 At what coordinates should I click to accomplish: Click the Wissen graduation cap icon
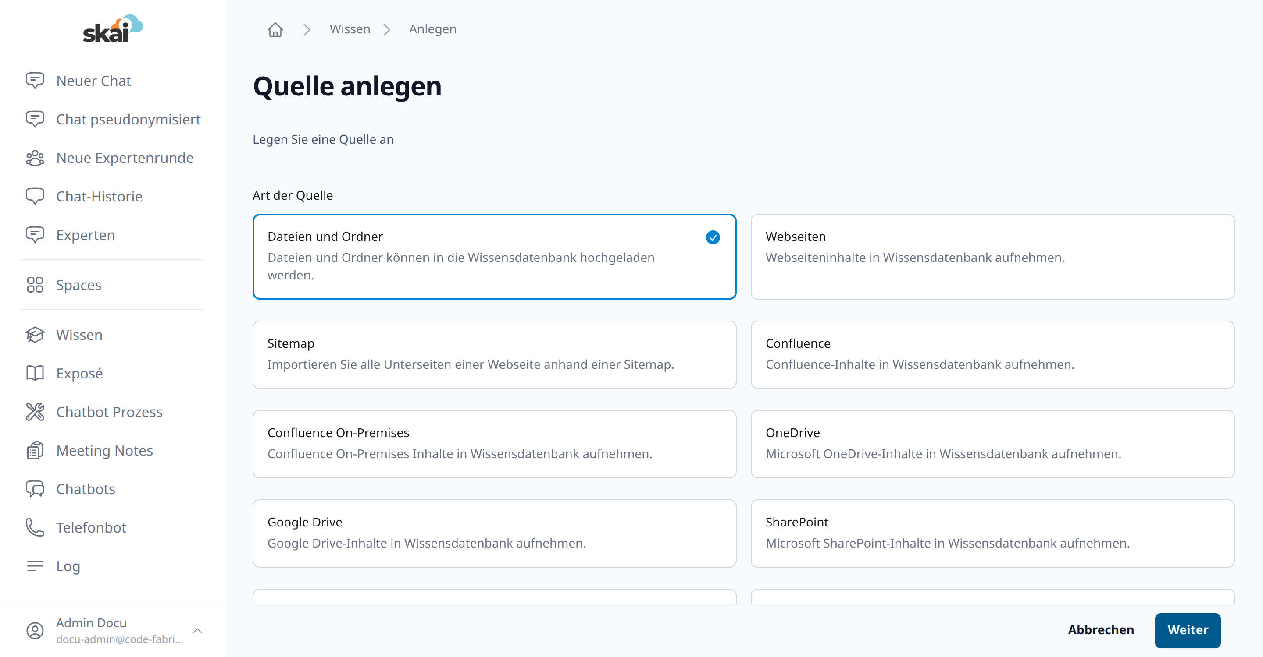(x=35, y=335)
